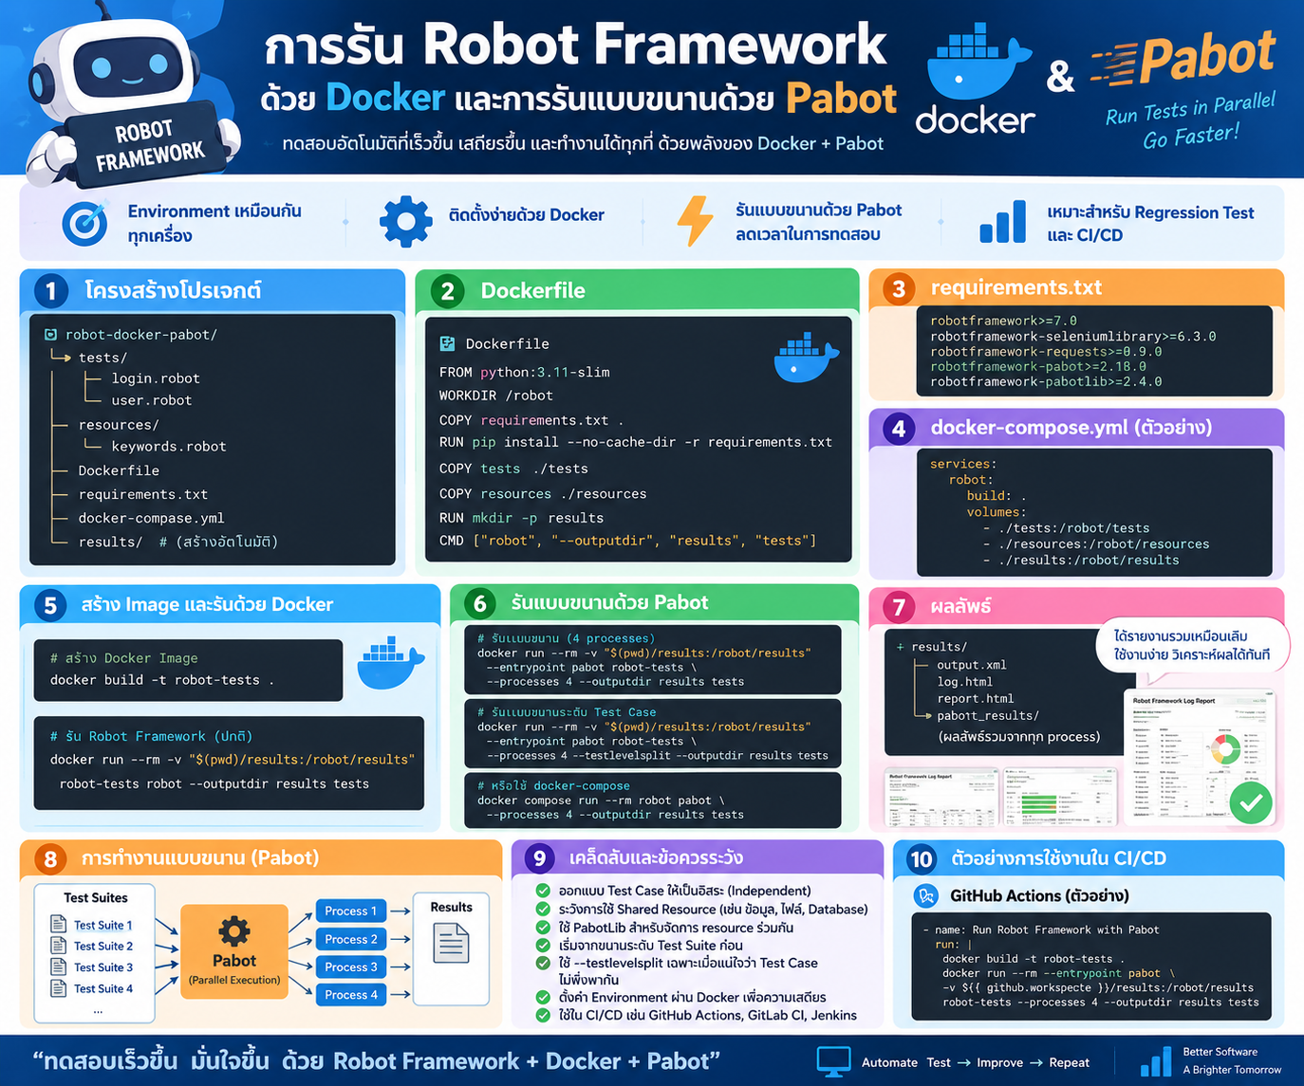
Task: Open the report thumbnail with pie chart
Action: tap(1199, 757)
